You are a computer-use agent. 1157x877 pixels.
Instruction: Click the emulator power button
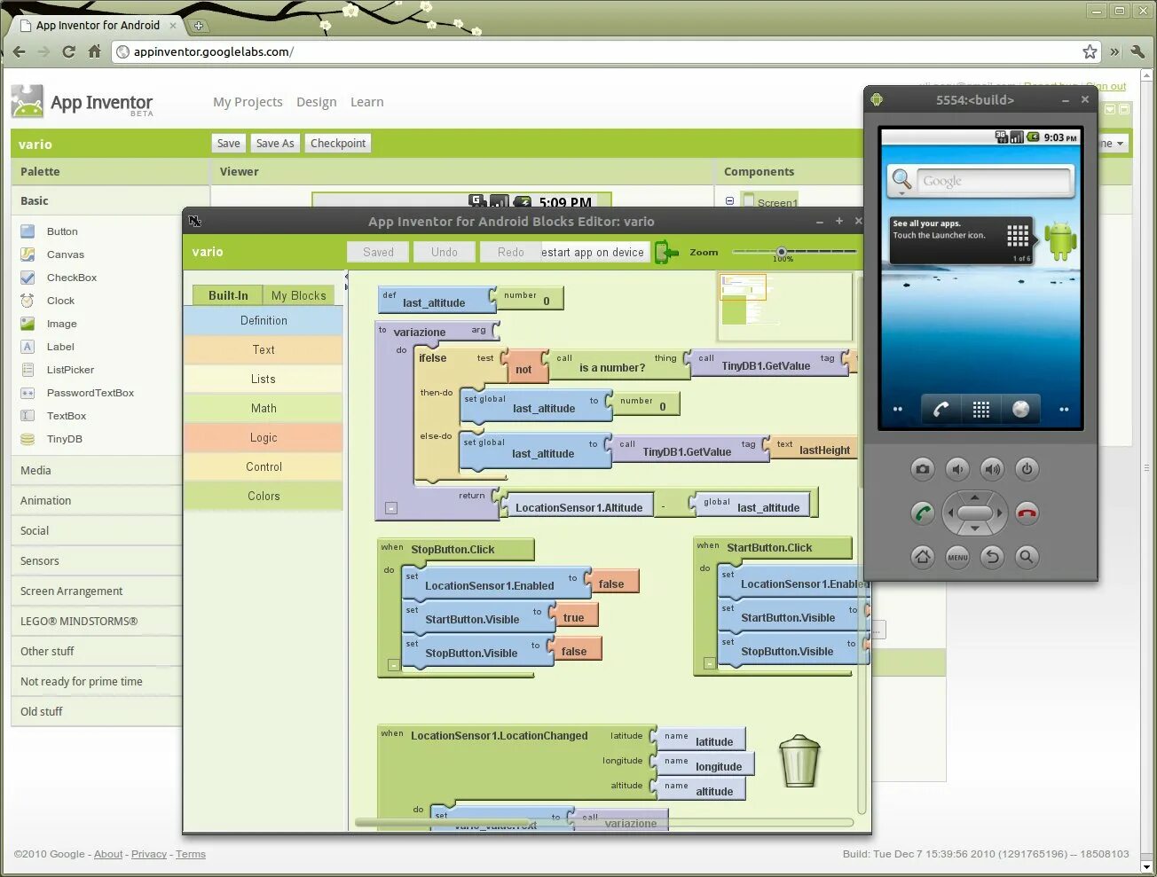coord(1027,469)
